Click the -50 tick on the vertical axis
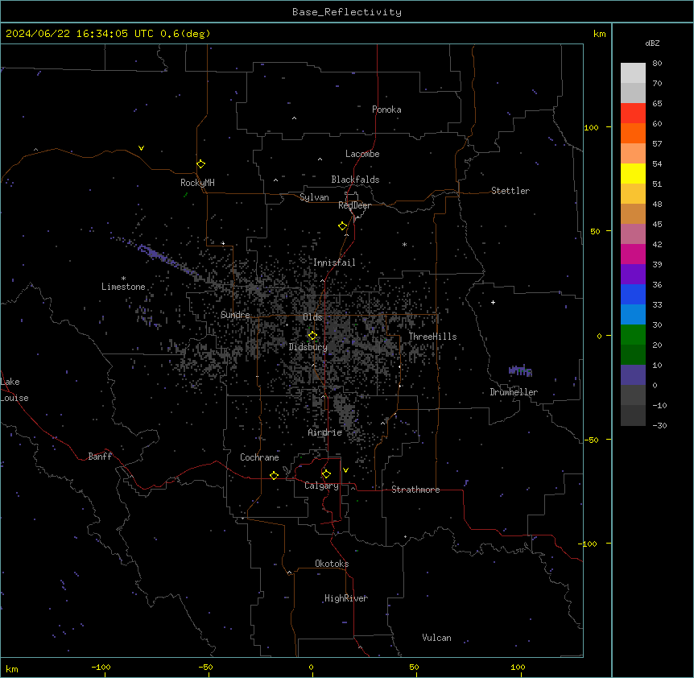The height and width of the screenshot is (678, 694). [591, 440]
